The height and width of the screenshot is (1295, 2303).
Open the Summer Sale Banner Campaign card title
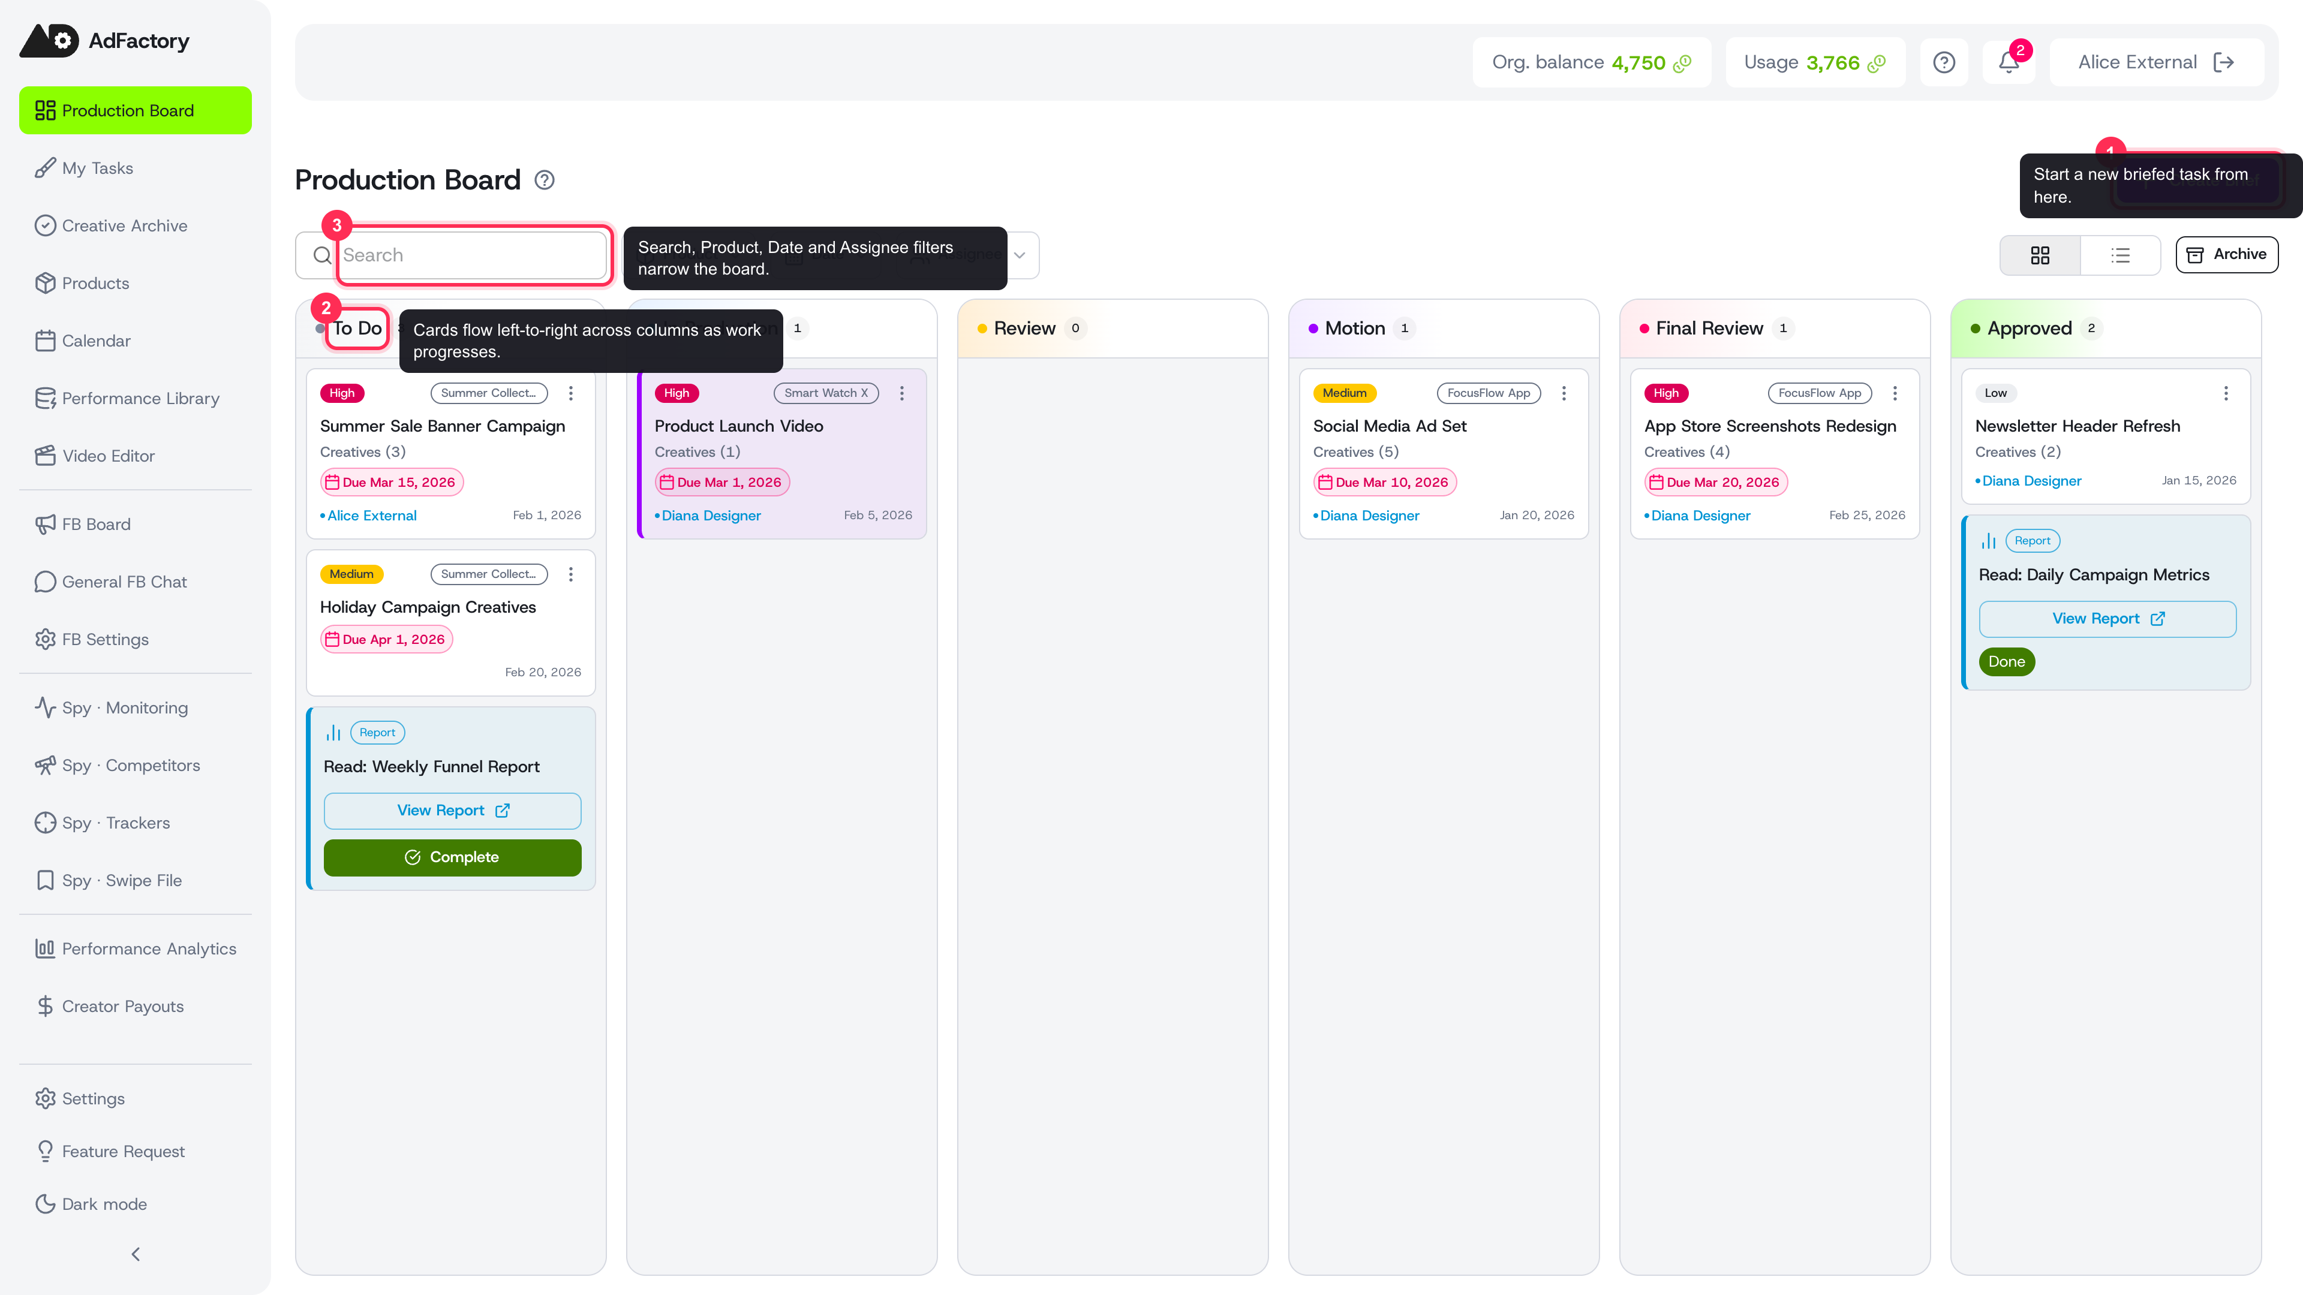pos(443,426)
